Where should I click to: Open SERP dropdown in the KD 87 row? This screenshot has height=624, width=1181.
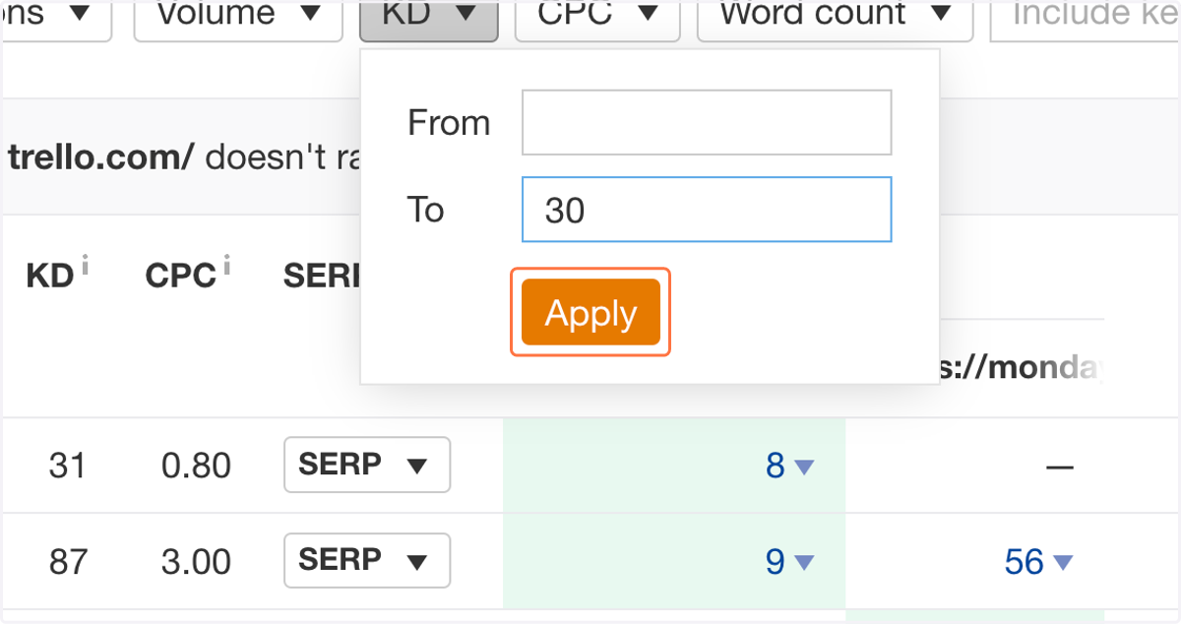click(x=367, y=561)
